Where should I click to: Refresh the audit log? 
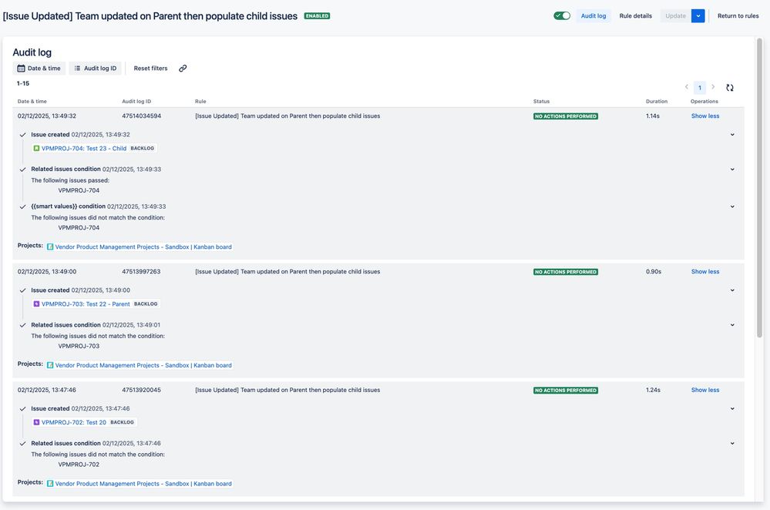(730, 87)
